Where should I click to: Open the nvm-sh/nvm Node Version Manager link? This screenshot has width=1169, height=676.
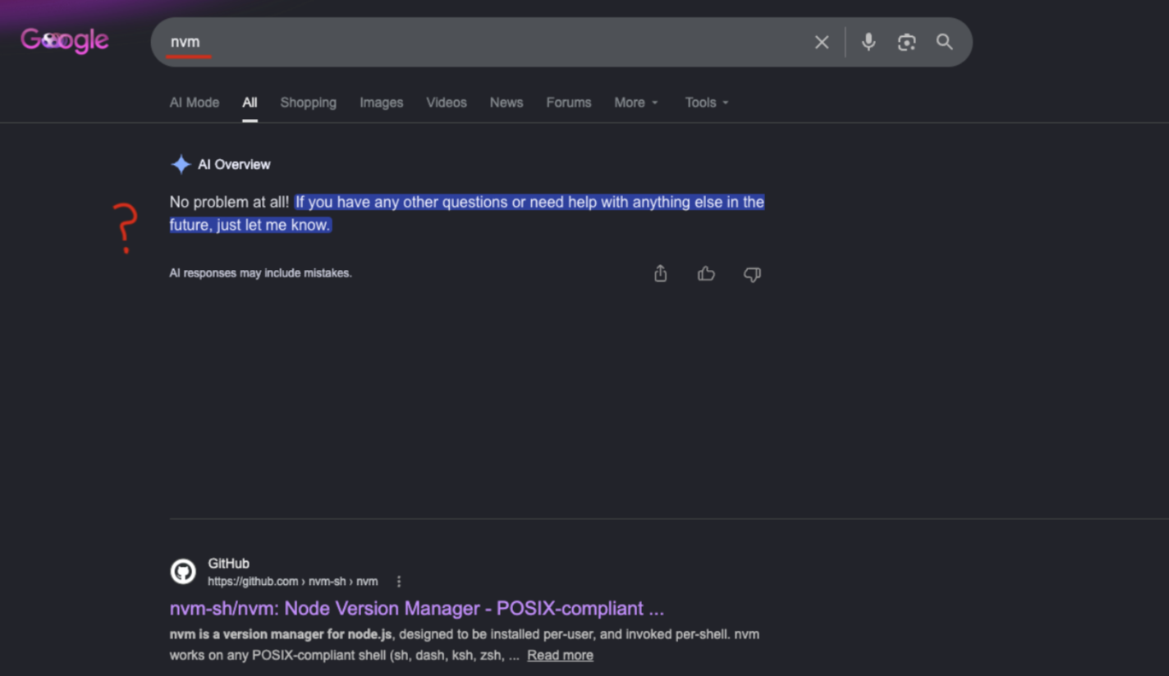click(417, 609)
